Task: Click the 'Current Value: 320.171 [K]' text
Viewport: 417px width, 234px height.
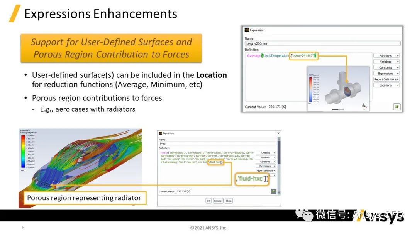Action: (265, 107)
